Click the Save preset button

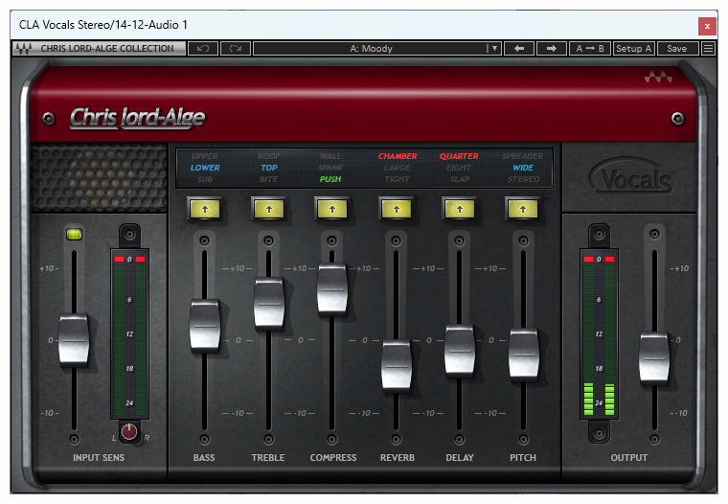click(677, 48)
